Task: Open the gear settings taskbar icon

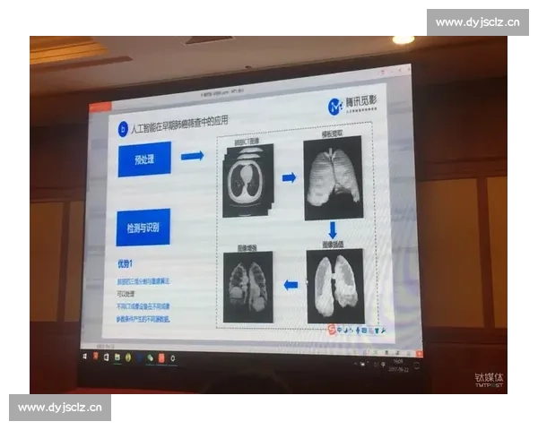Action: pos(173,358)
